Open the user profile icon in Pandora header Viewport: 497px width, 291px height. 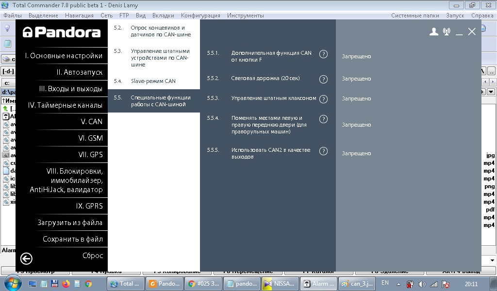click(x=434, y=32)
